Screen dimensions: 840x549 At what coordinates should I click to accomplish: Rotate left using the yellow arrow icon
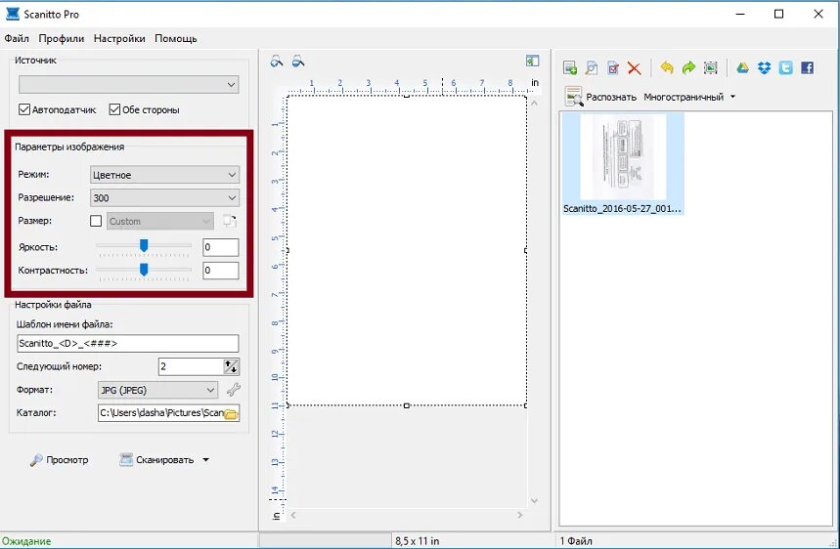[667, 67]
